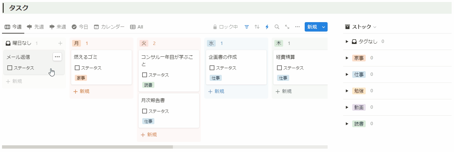Click the search magnifier icon
The height and width of the screenshot is (152, 454).
coord(277,27)
